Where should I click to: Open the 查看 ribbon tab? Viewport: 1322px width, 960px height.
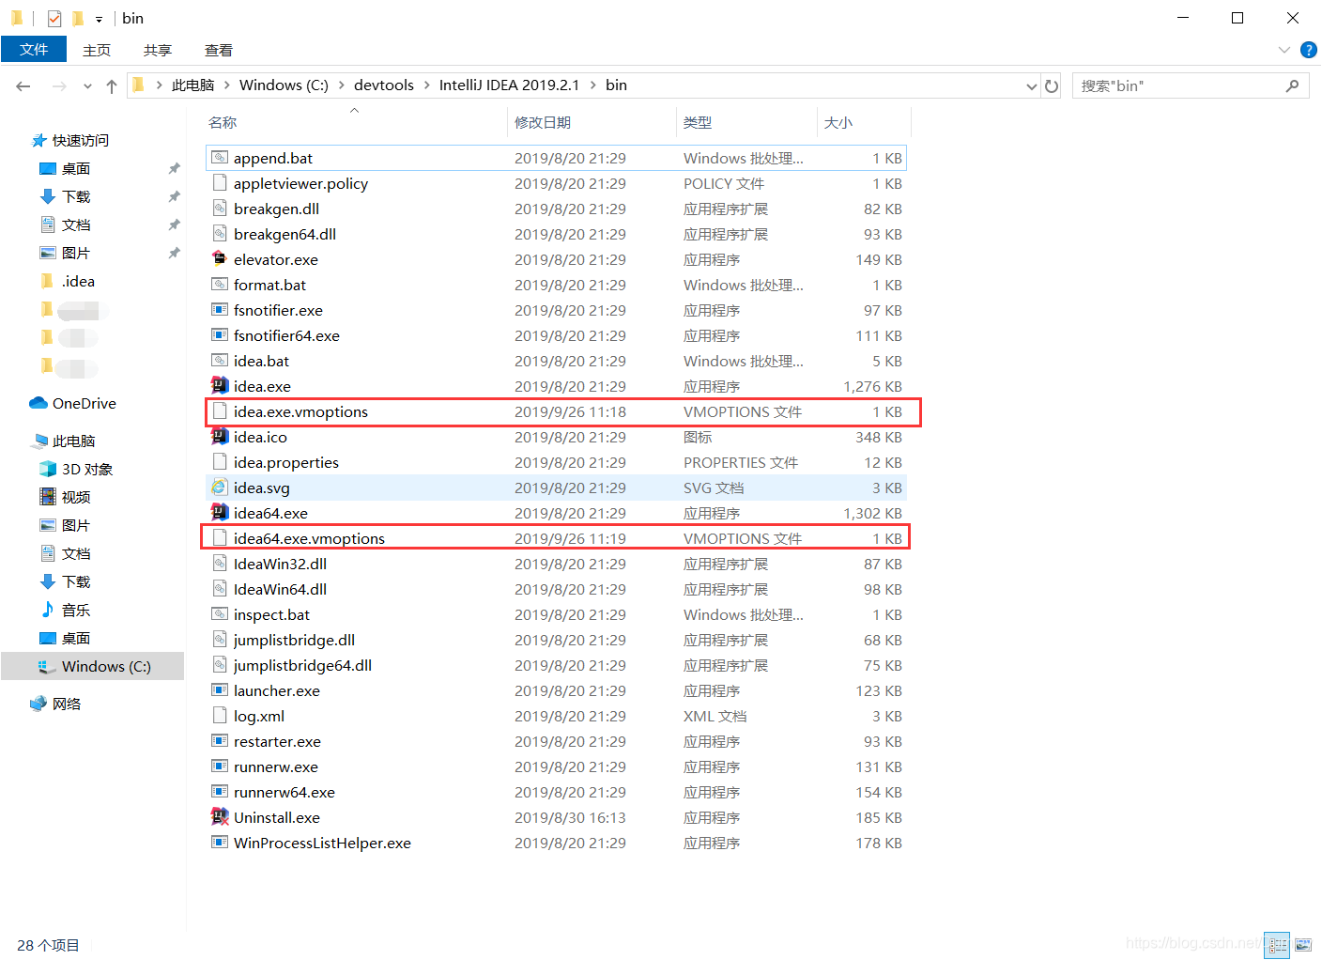(x=219, y=50)
